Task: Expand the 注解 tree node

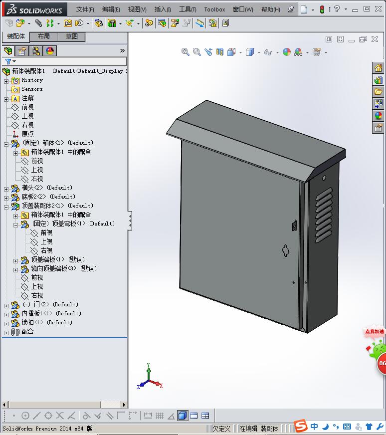Action: tap(6, 99)
